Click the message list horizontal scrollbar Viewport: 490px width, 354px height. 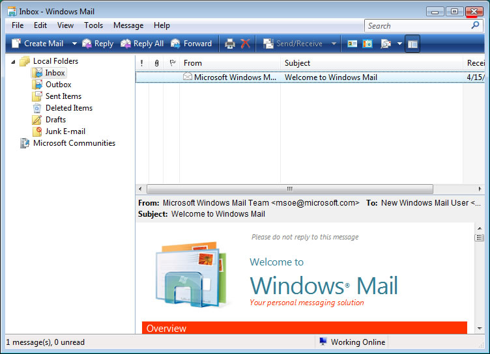(x=290, y=189)
